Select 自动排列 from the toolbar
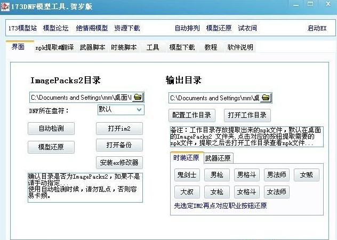Image resolution: width=337 pixels, height=240 pixels. pyautogui.click(x=187, y=28)
